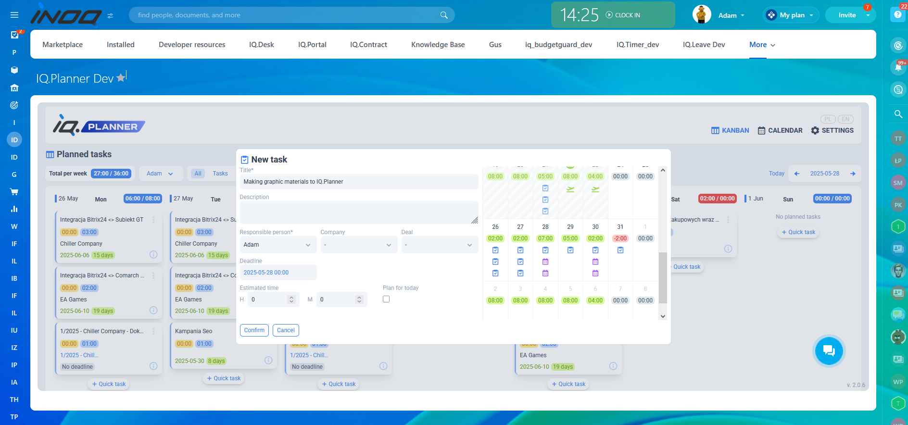Open the SM avatar in right sidebar

pos(898,183)
